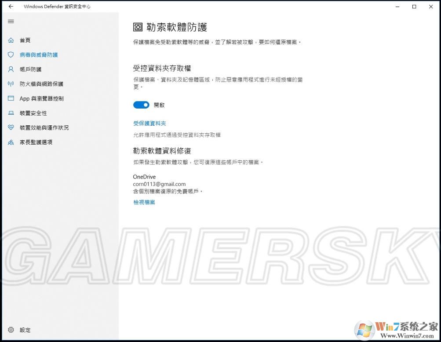Screen dimensions: 441x342
Task: Close the Windows Defender window
Action: (431, 7)
